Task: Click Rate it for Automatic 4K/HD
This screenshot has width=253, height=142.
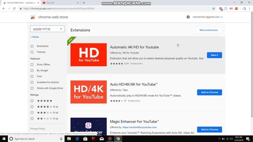Action: tap(214, 55)
